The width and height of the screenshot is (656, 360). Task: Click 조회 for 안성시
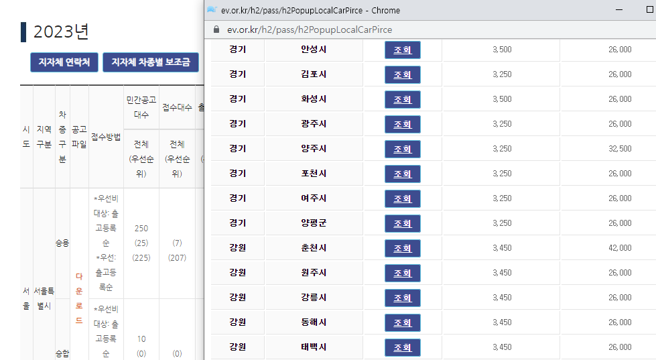coord(403,50)
